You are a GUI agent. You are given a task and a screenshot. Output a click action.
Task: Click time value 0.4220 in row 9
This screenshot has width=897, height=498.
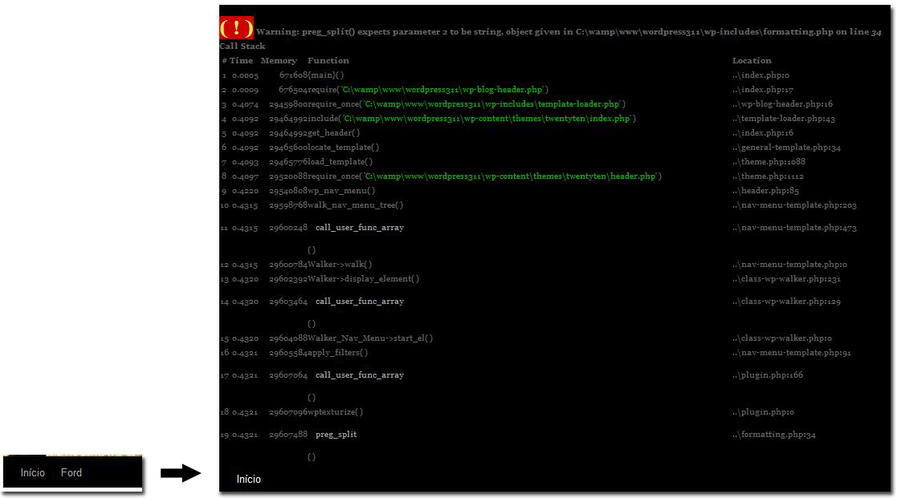[x=246, y=191]
